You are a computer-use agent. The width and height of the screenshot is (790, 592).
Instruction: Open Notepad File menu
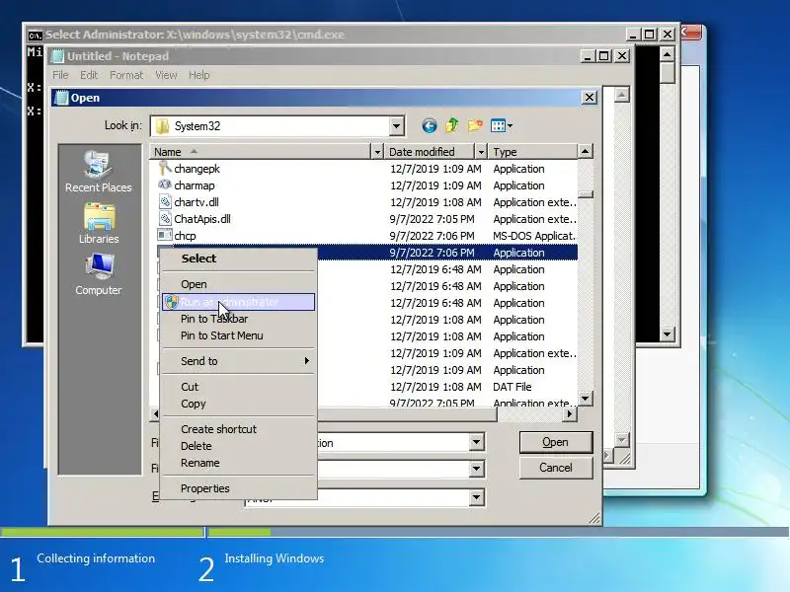60,75
